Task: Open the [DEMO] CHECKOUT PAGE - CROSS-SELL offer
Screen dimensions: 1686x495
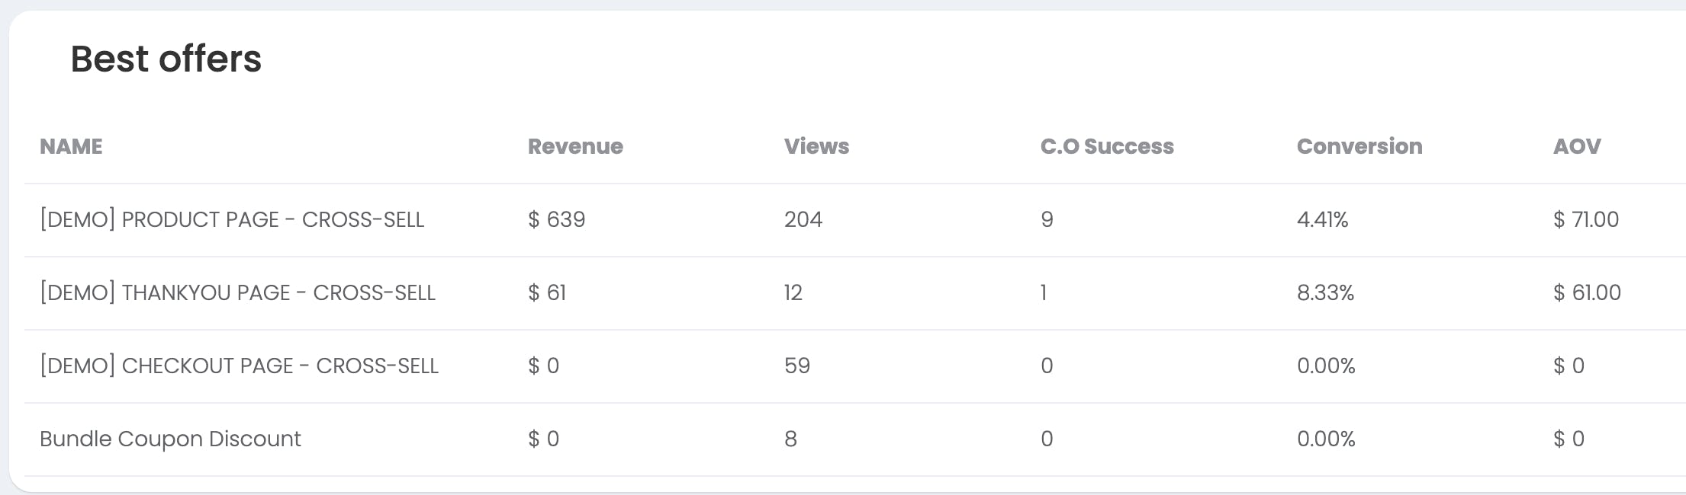Action: [239, 366]
